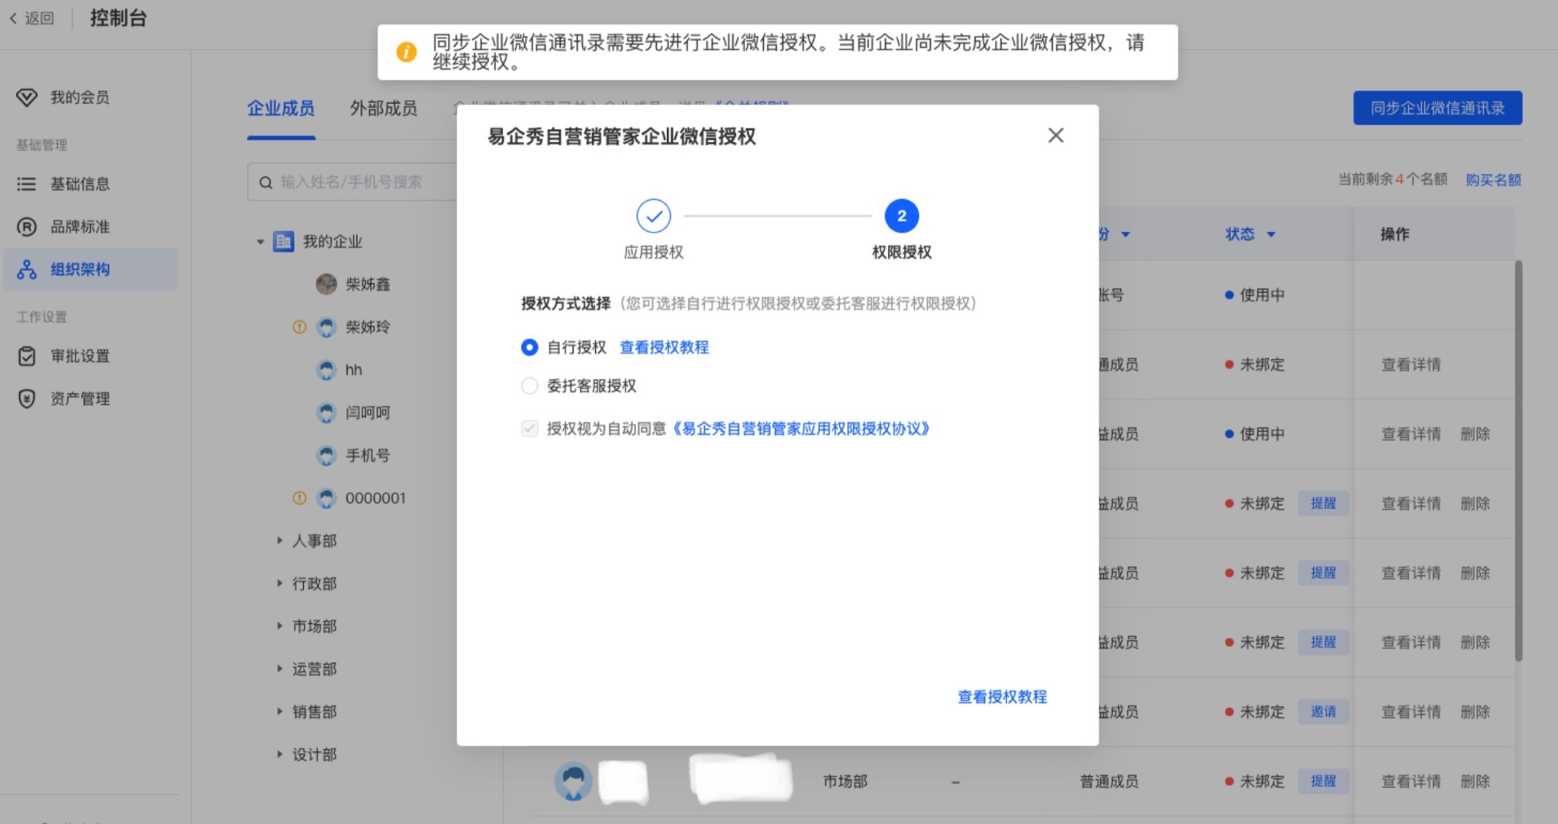Click the info icon in the notification banner
The image size is (1558, 824).
click(407, 52)
